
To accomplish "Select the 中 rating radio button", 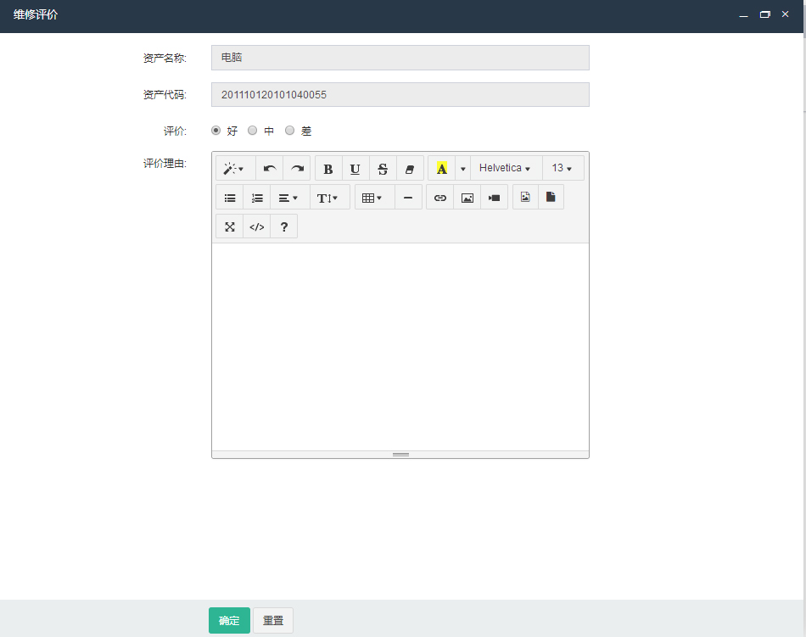I will [252, 131].
